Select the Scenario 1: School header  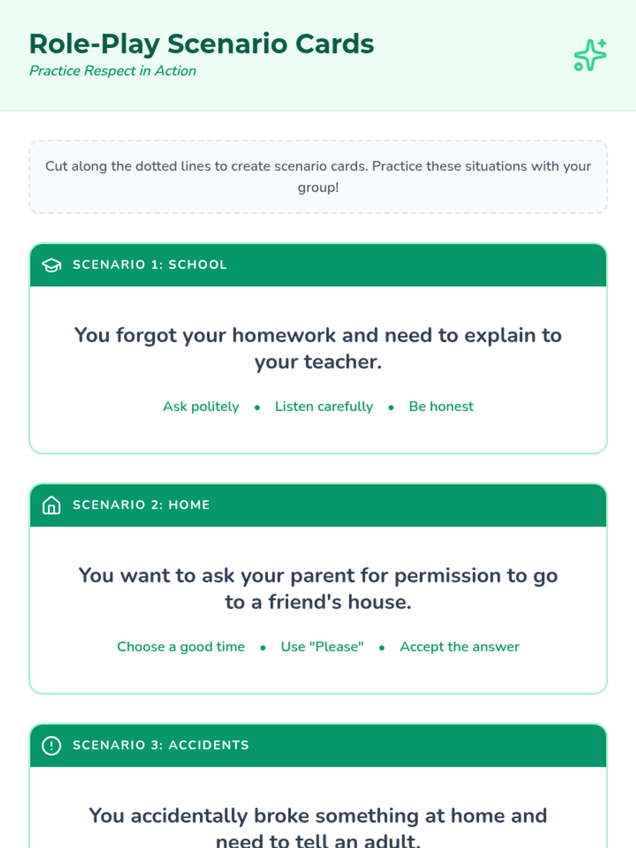[x=318, y=265]
